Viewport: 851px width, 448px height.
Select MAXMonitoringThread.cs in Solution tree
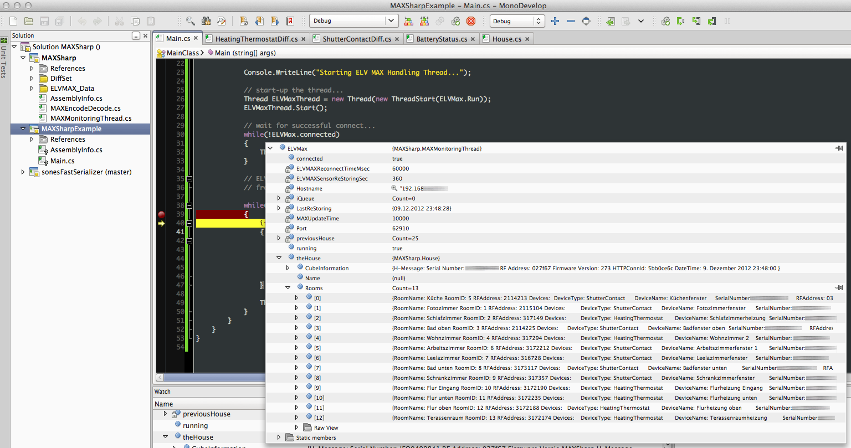coord(91,119)
